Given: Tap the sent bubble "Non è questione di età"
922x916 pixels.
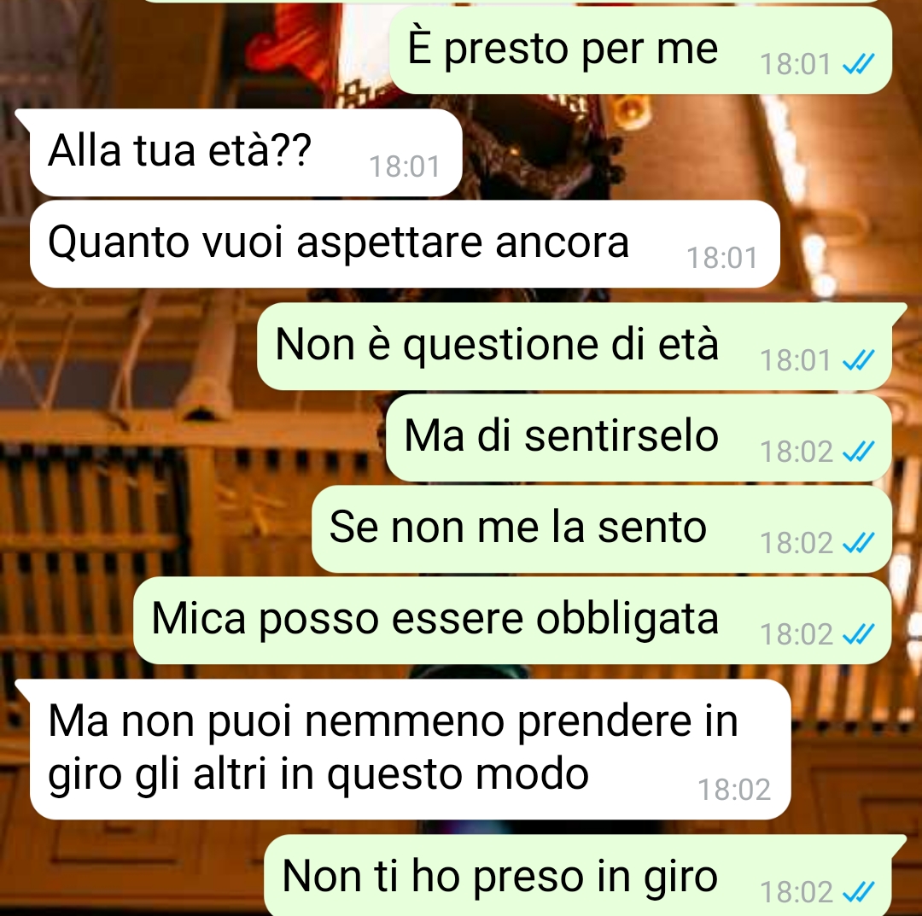Looking at the screenshot, I should pyautogui.click(x=575, y=347).
